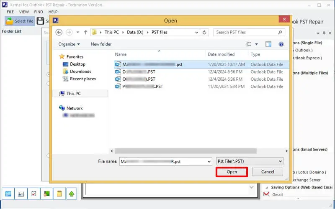Open view options dropdown arrow
Image resolution: width=335 pixels, height=209 pixels.
tap(256, 44)
